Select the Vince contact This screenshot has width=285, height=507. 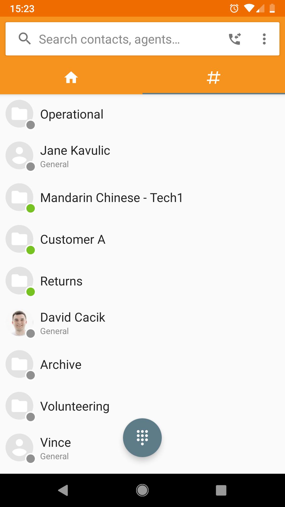coord(142,448)
